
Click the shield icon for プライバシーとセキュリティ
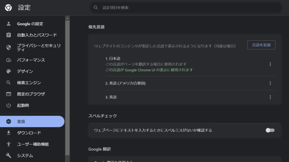(8, 47)
